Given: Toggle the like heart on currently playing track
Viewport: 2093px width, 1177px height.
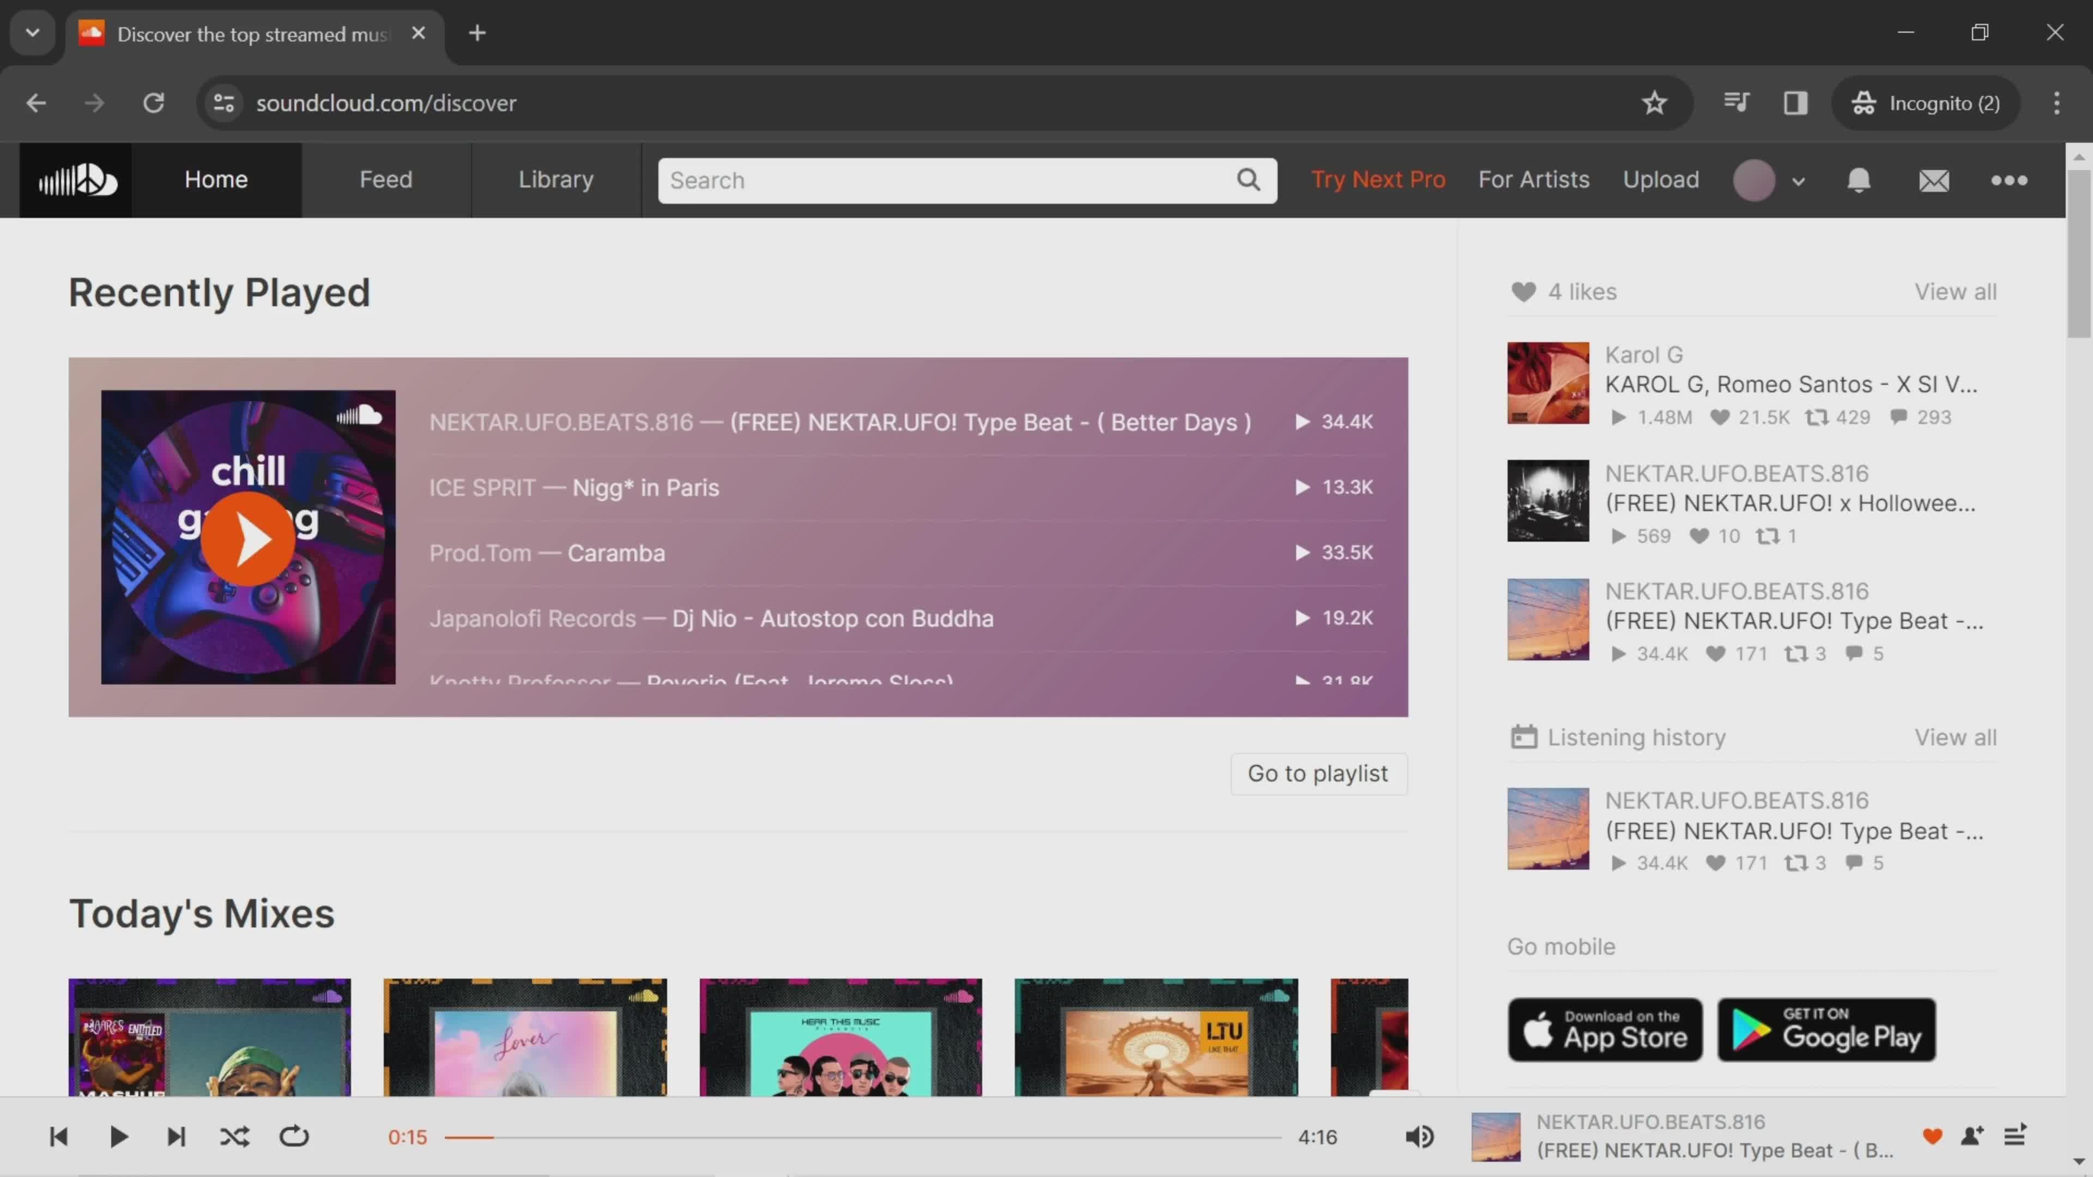Looking at the screenshot, I should 1933,1137.
